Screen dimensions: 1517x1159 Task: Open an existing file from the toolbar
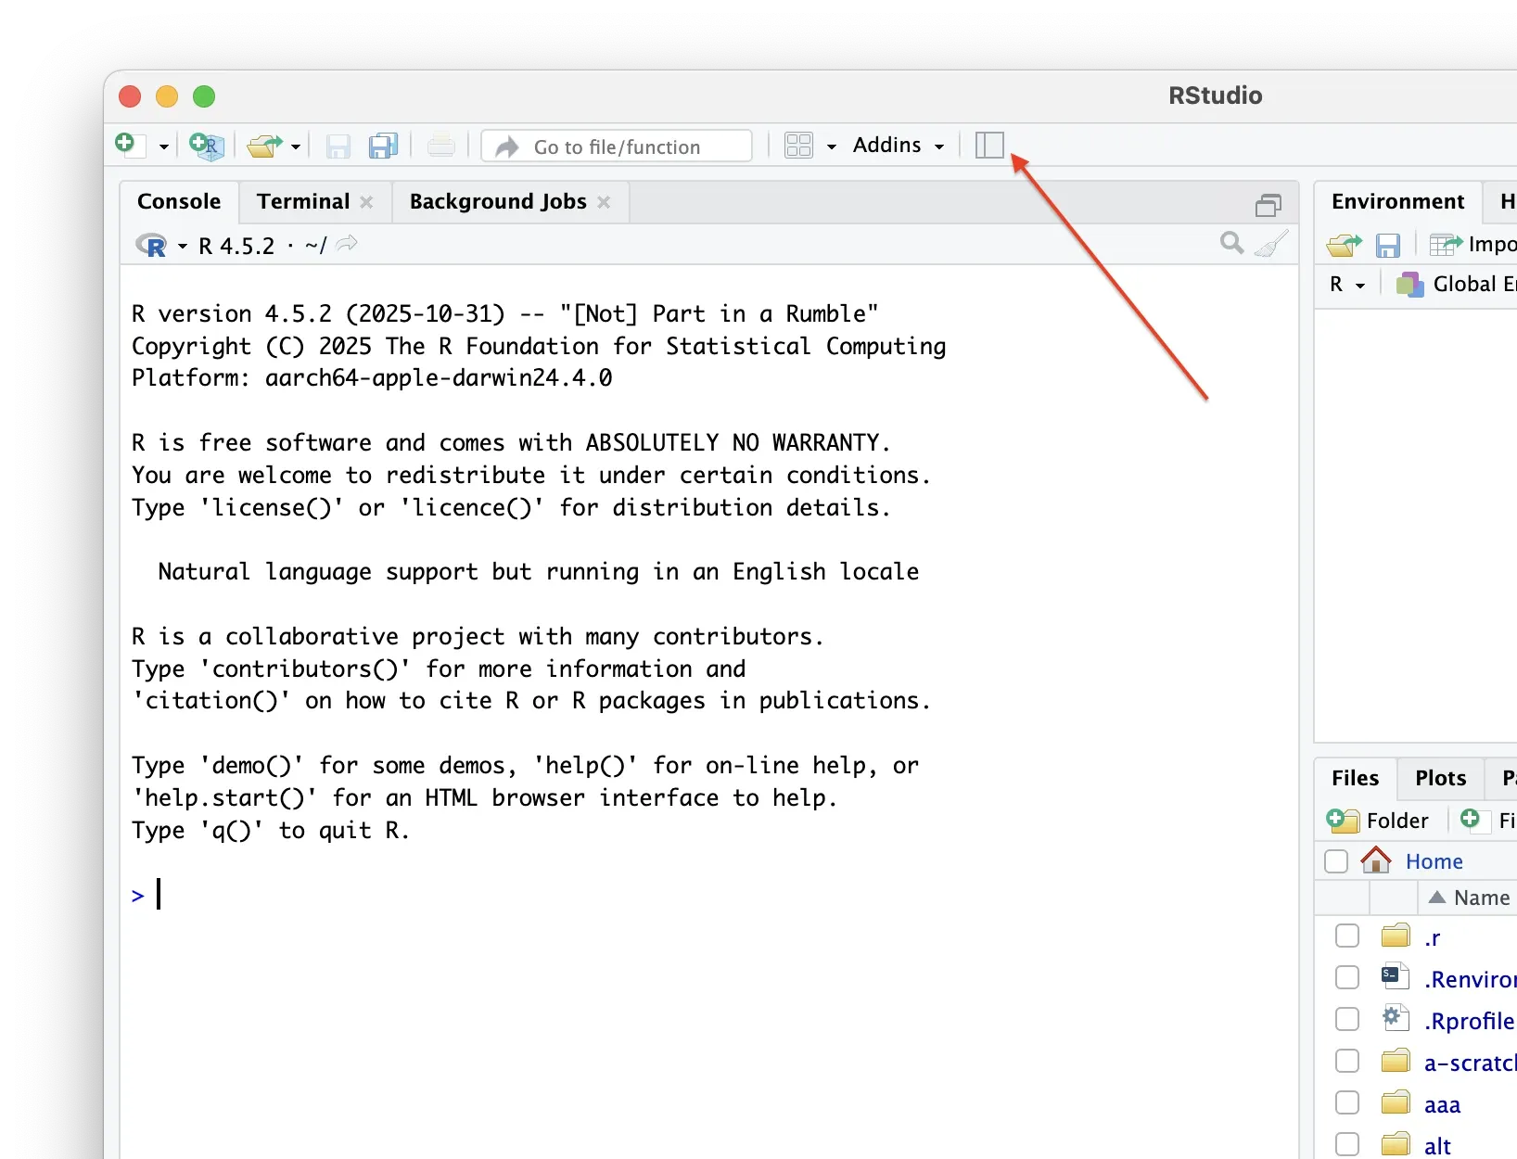pos(264,146)
